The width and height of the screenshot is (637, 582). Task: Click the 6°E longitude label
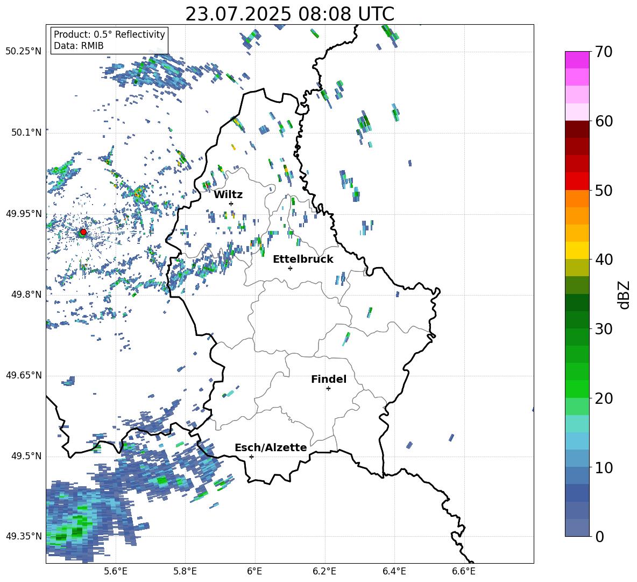click(254, 571)
